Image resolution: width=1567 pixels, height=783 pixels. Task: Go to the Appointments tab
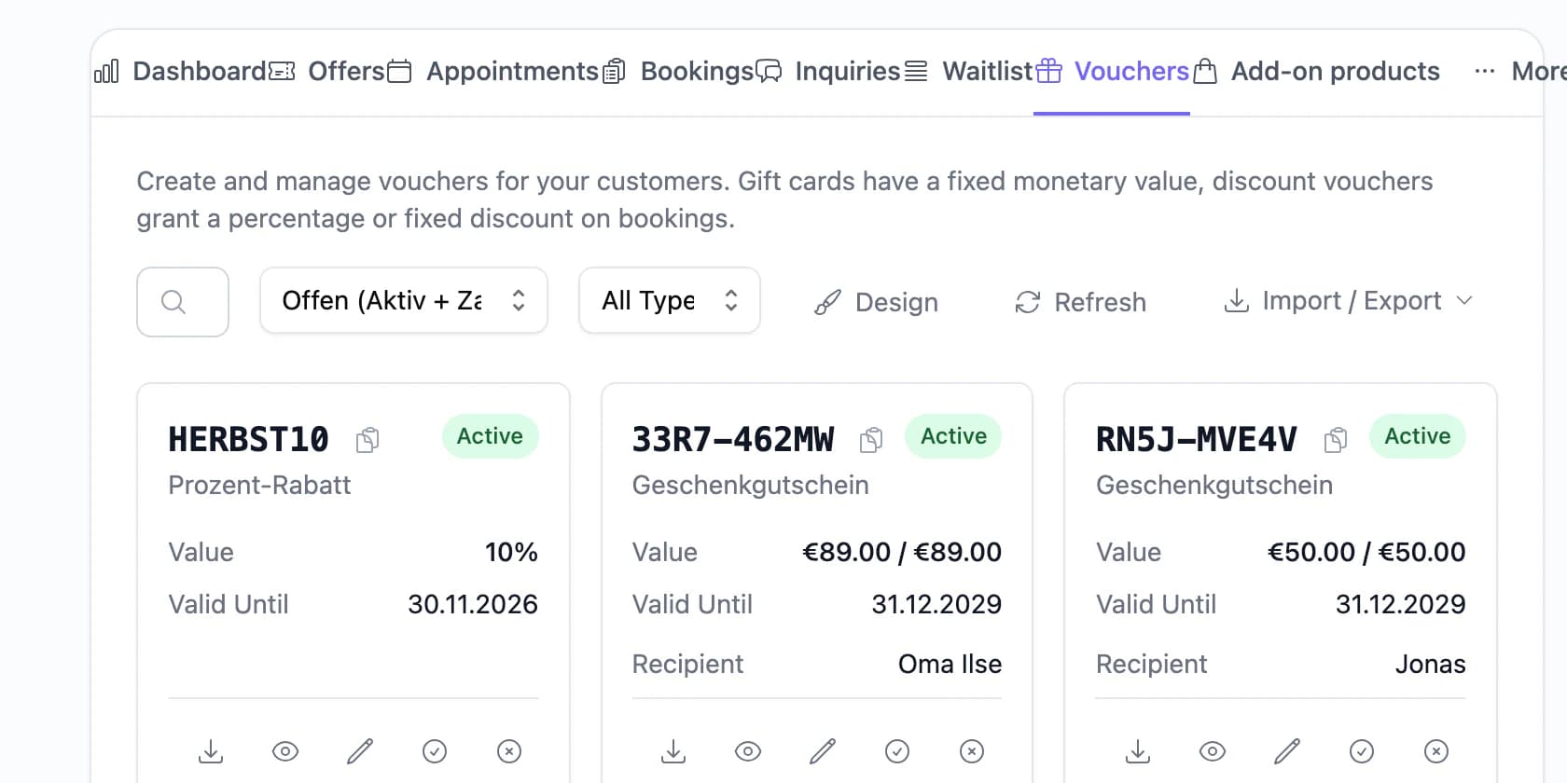click(x=492, y=72)
